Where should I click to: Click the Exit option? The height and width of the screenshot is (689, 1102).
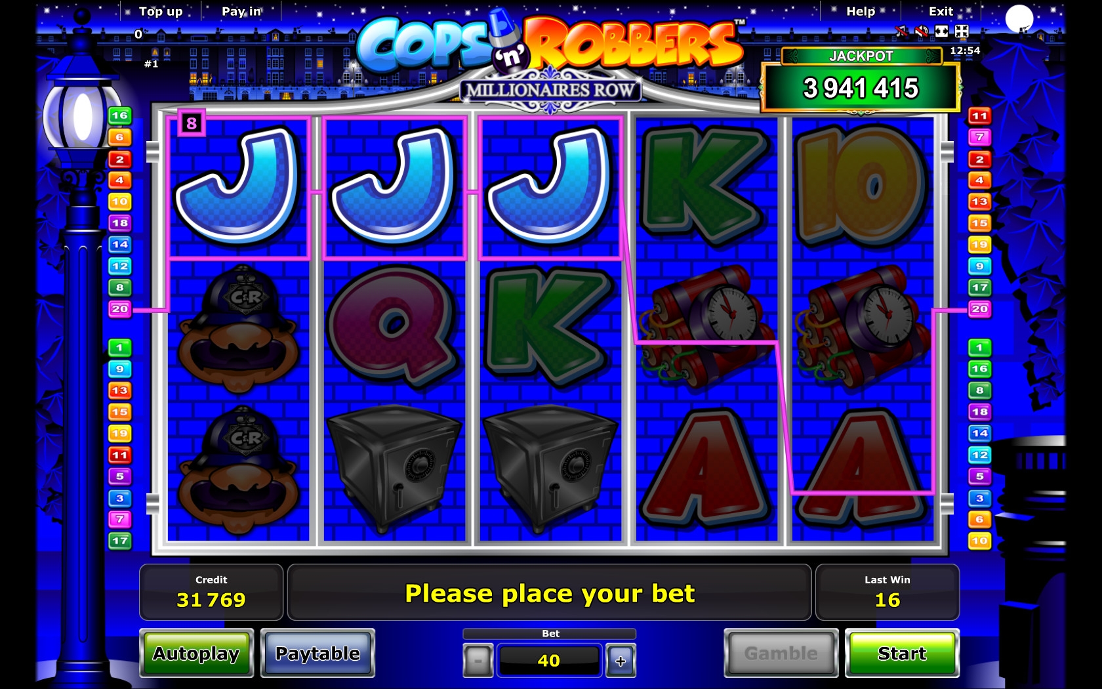(941, 11)
